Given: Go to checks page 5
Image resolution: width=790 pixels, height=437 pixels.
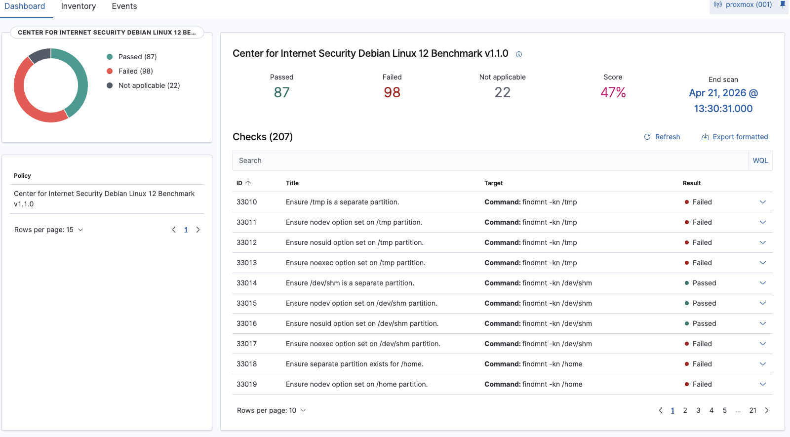Looking at the screenshot, I should 725,410.
